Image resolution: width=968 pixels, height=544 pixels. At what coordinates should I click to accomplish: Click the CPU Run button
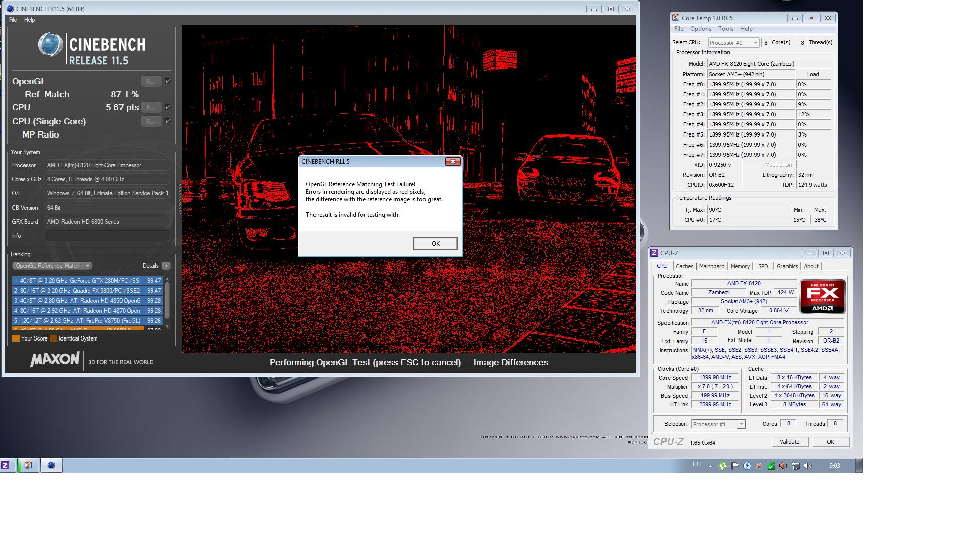click(x=151, y=107)
